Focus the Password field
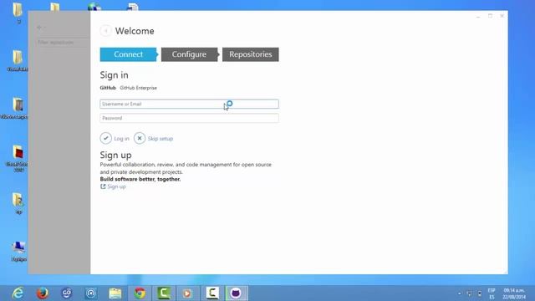The height and width of the screenshot is (301, 535). click(x=189, y=118)
